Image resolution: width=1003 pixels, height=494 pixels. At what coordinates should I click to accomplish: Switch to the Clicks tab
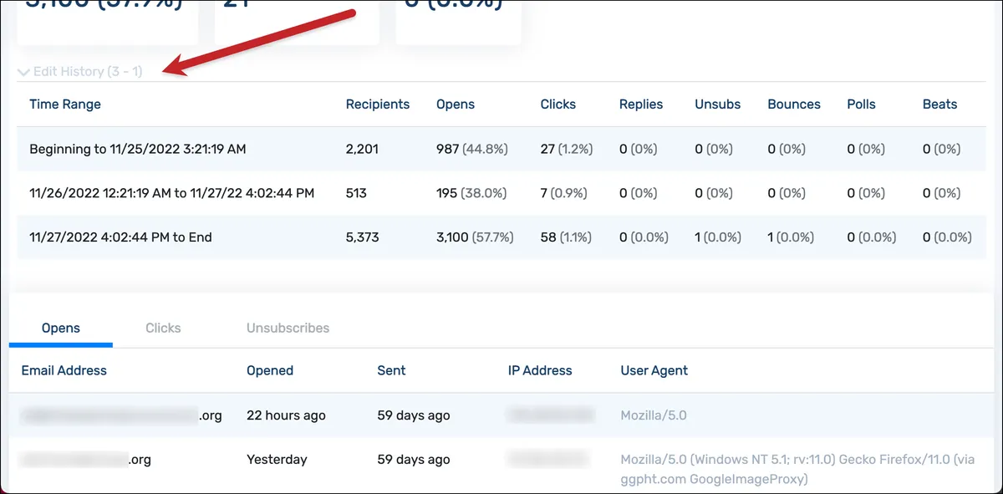pyautogui.click(x=163, y=328)
